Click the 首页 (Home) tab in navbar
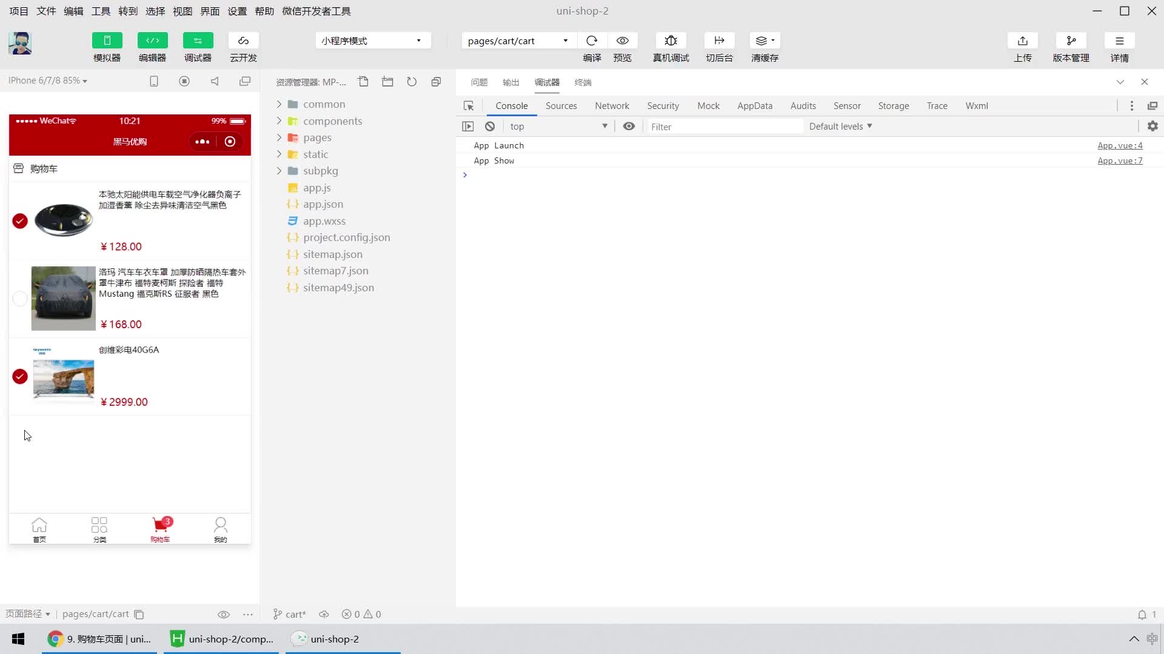1164x654 pixels. 38,529
